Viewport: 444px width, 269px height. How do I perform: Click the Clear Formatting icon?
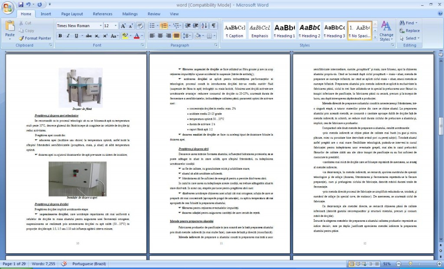140,26
